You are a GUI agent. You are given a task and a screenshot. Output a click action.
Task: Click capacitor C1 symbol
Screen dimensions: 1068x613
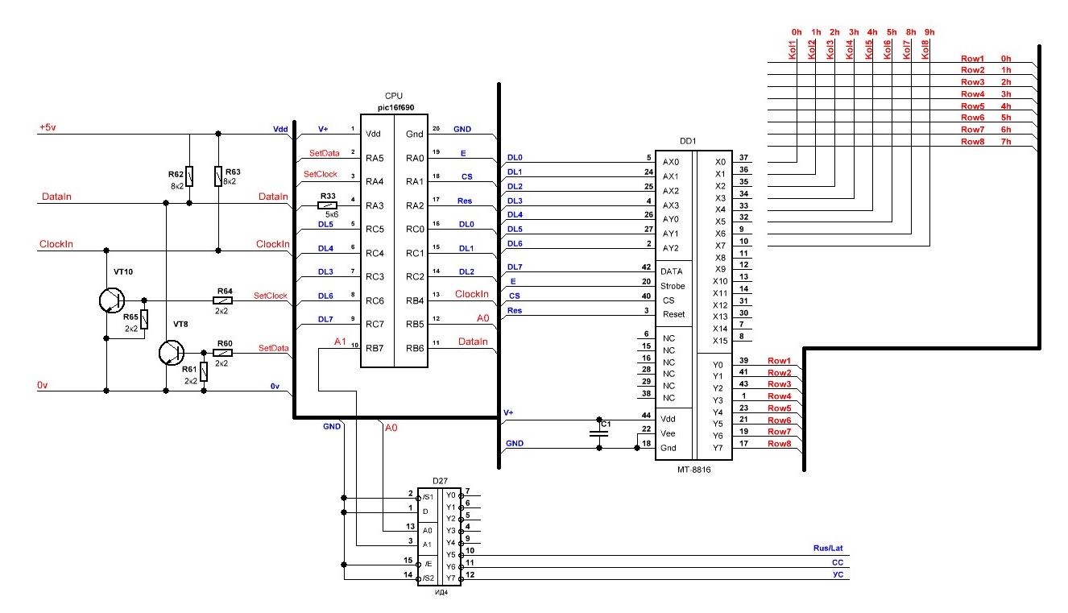tap(598, 433)
